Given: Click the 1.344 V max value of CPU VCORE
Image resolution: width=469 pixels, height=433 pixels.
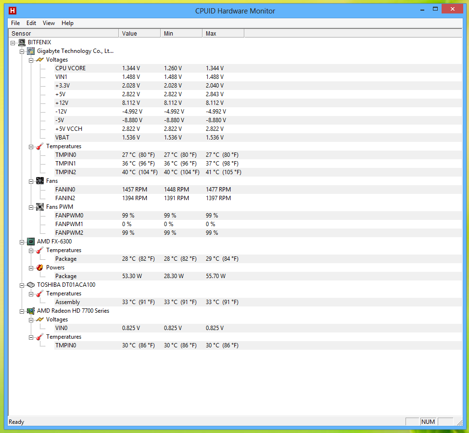Looking at the screenshot, I should click(215, 68).
